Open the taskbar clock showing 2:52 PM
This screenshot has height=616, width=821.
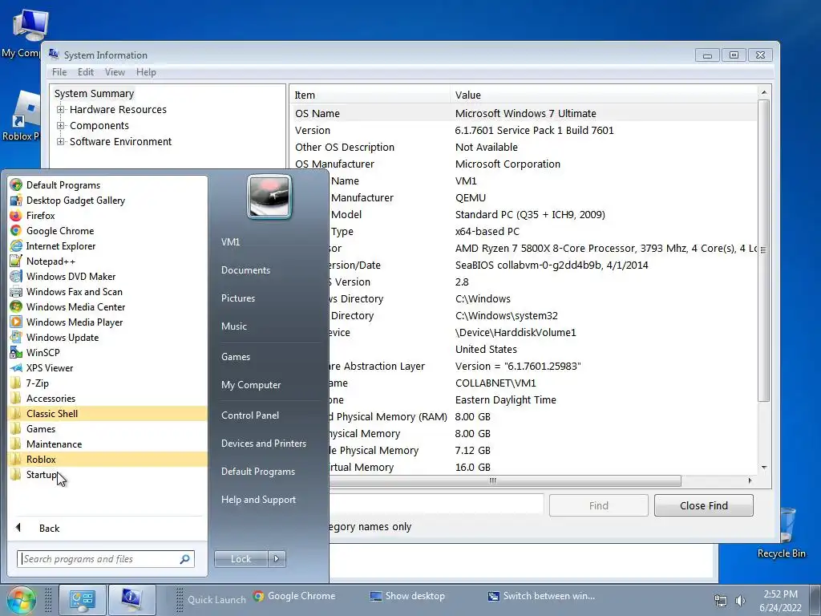click(x=780, y=600)
